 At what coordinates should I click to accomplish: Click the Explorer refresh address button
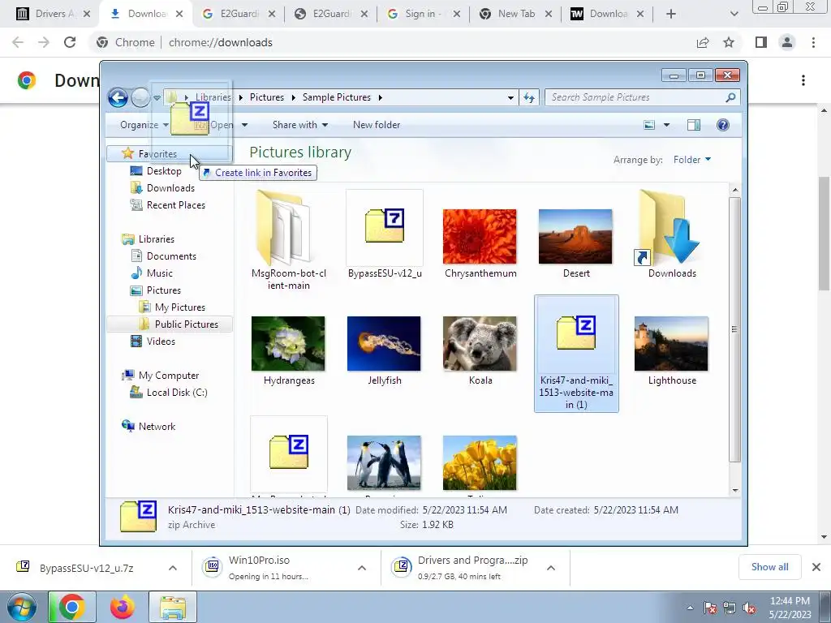click(529, 97)
